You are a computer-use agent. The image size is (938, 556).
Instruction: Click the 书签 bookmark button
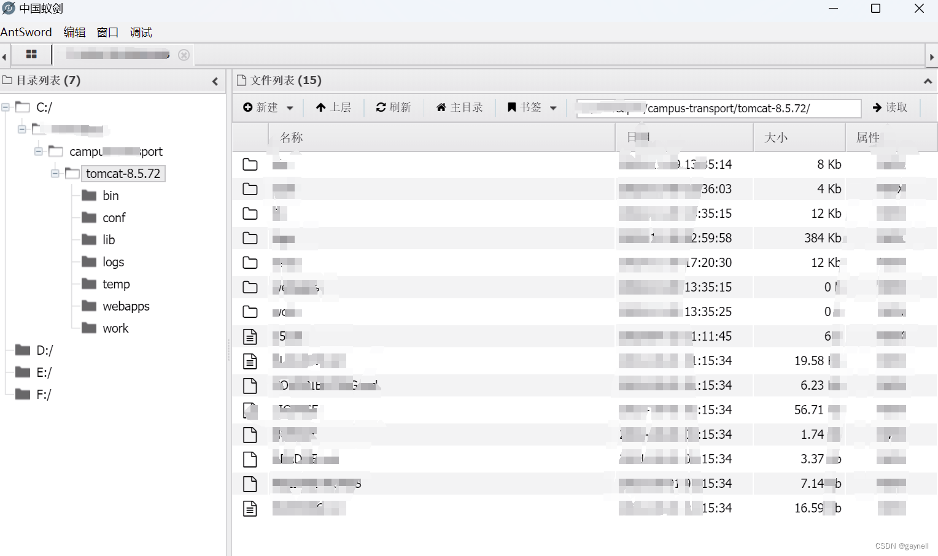524,107
